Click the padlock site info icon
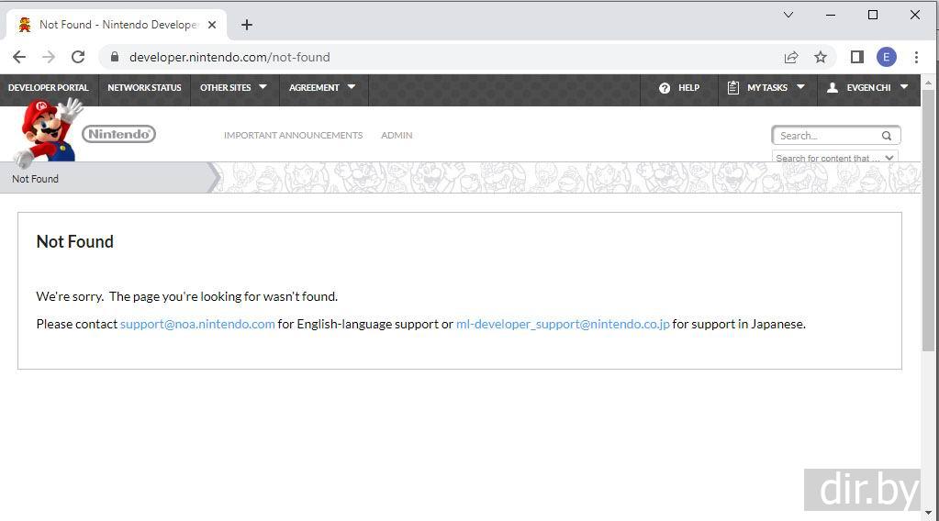Screen dimensions: 939x521 tap(115, 57)
